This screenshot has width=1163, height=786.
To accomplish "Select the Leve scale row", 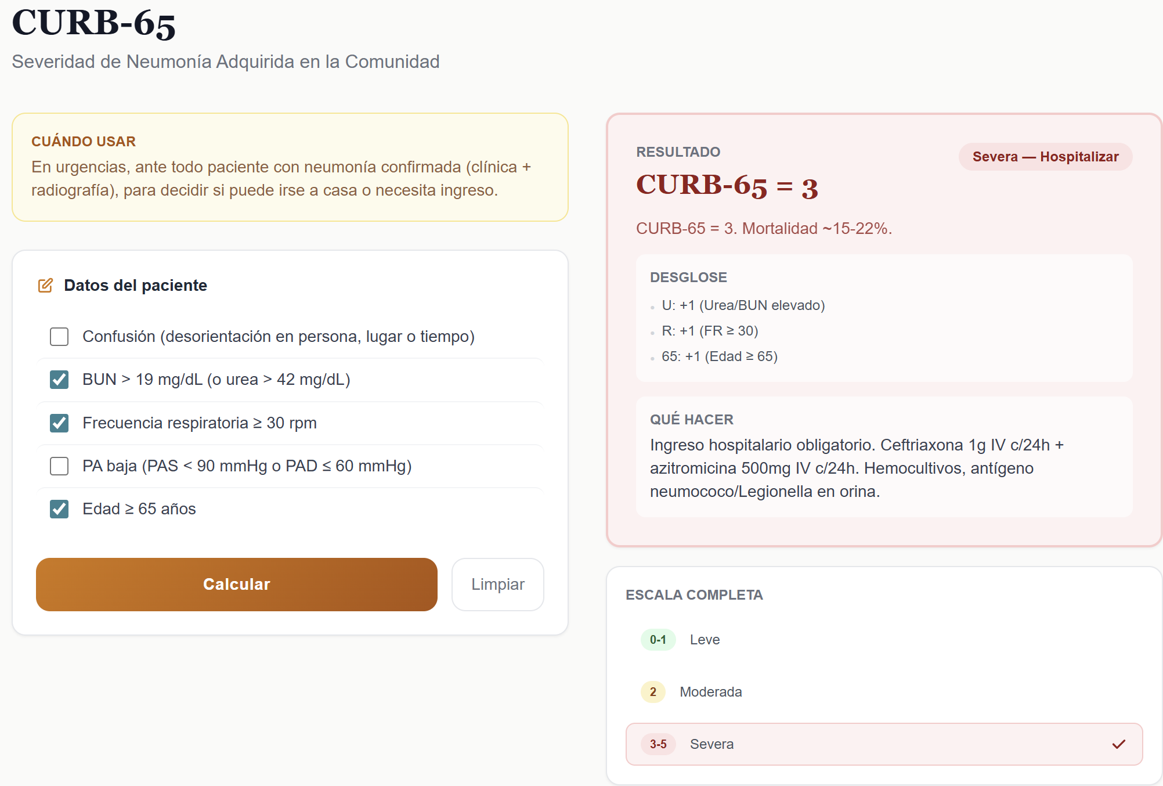I will [x=884, y=640].
